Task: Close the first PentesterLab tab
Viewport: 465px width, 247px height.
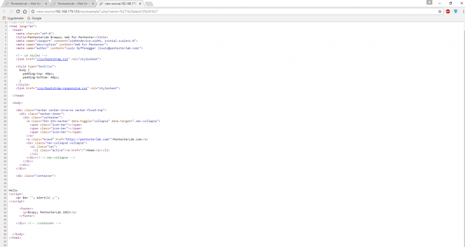Action: point(46,4)
